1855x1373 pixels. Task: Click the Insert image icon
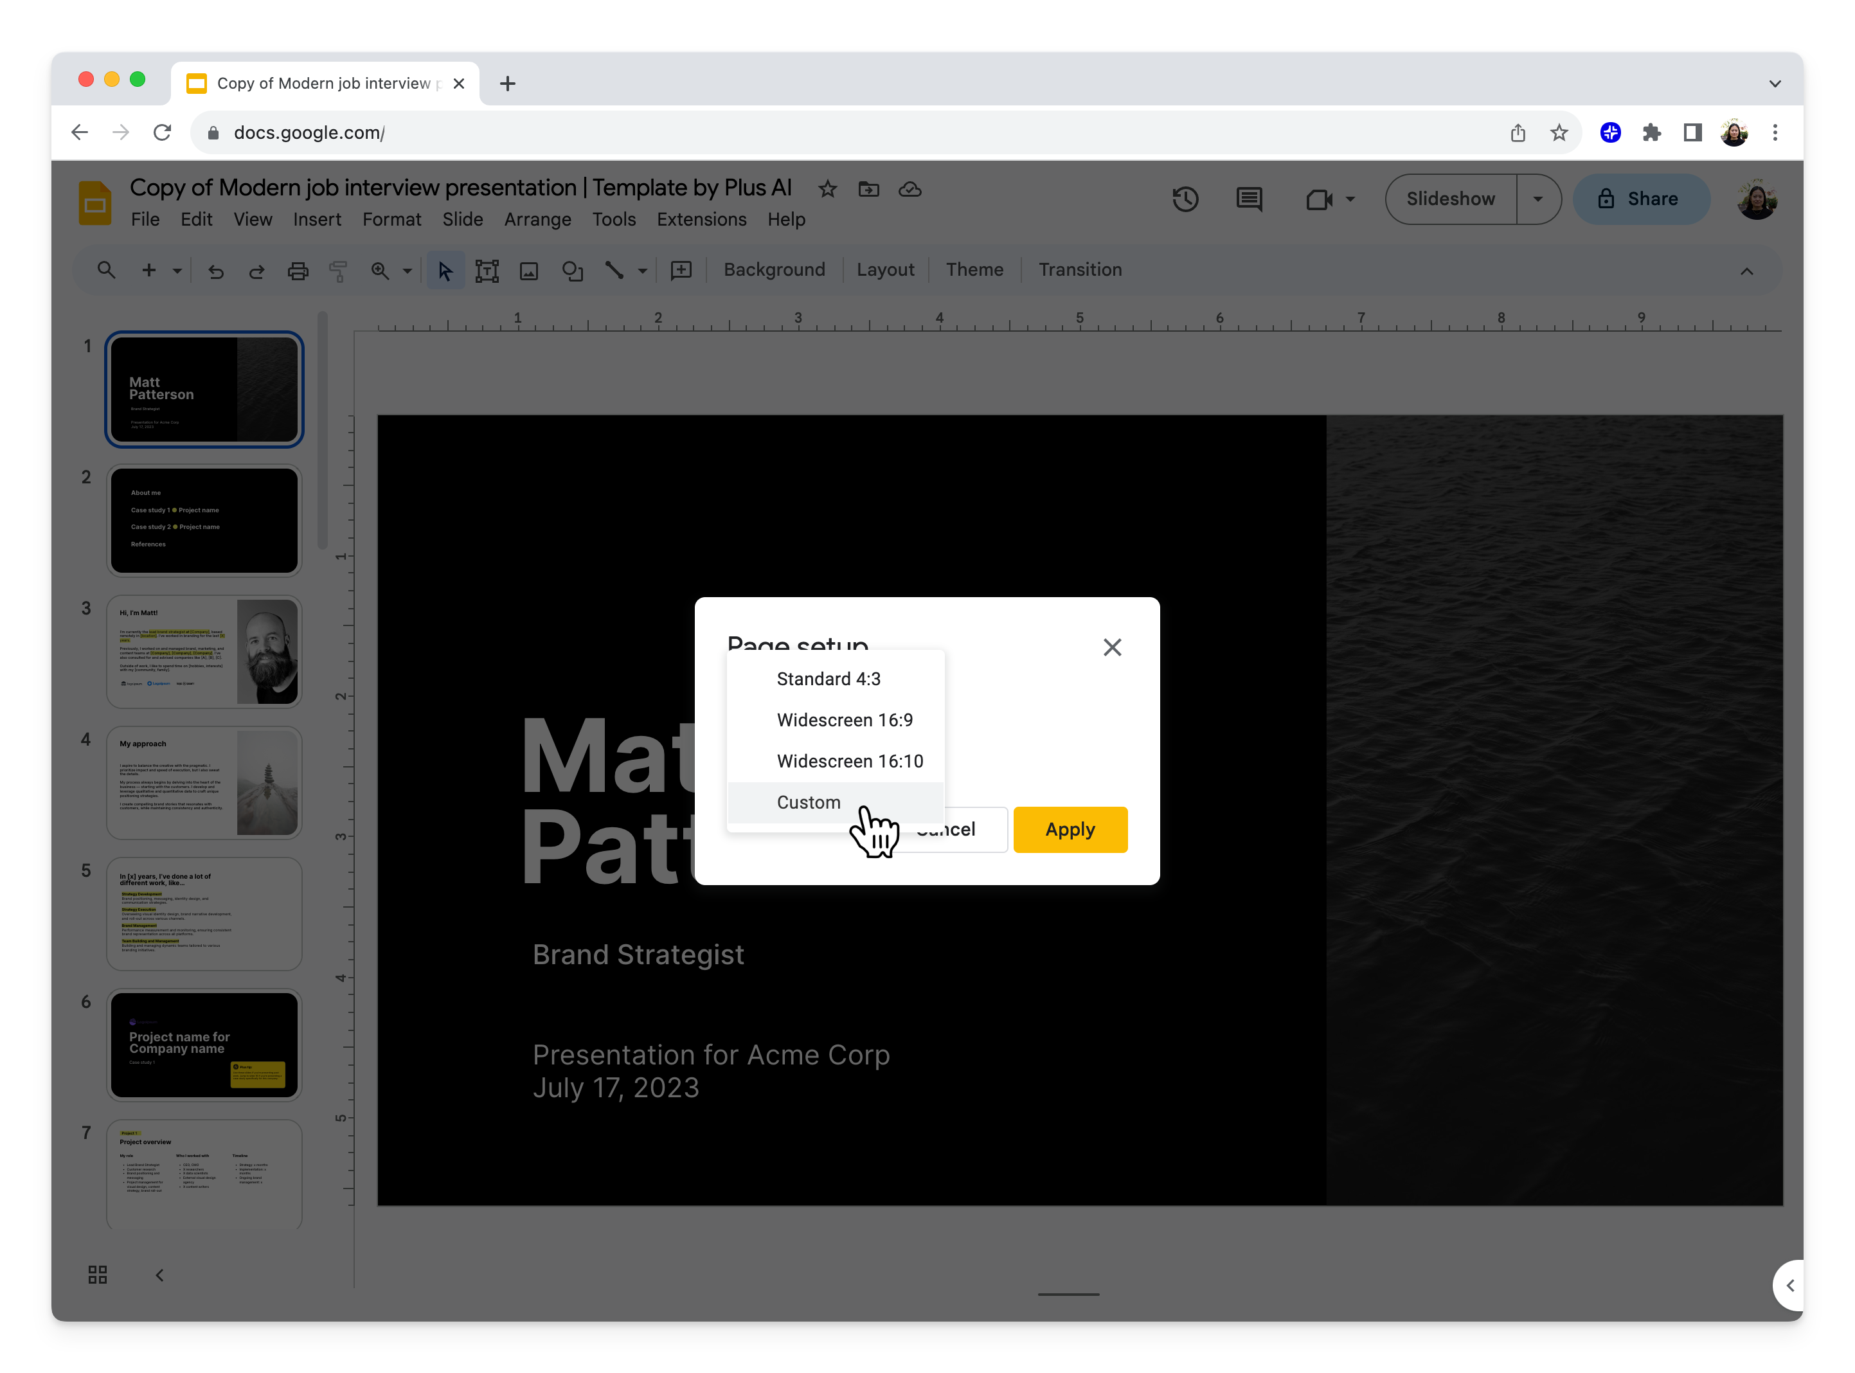tap(528, 271)
